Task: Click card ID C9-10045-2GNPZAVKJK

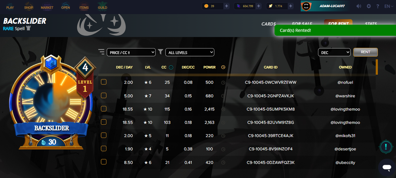Action: point(271,96)
